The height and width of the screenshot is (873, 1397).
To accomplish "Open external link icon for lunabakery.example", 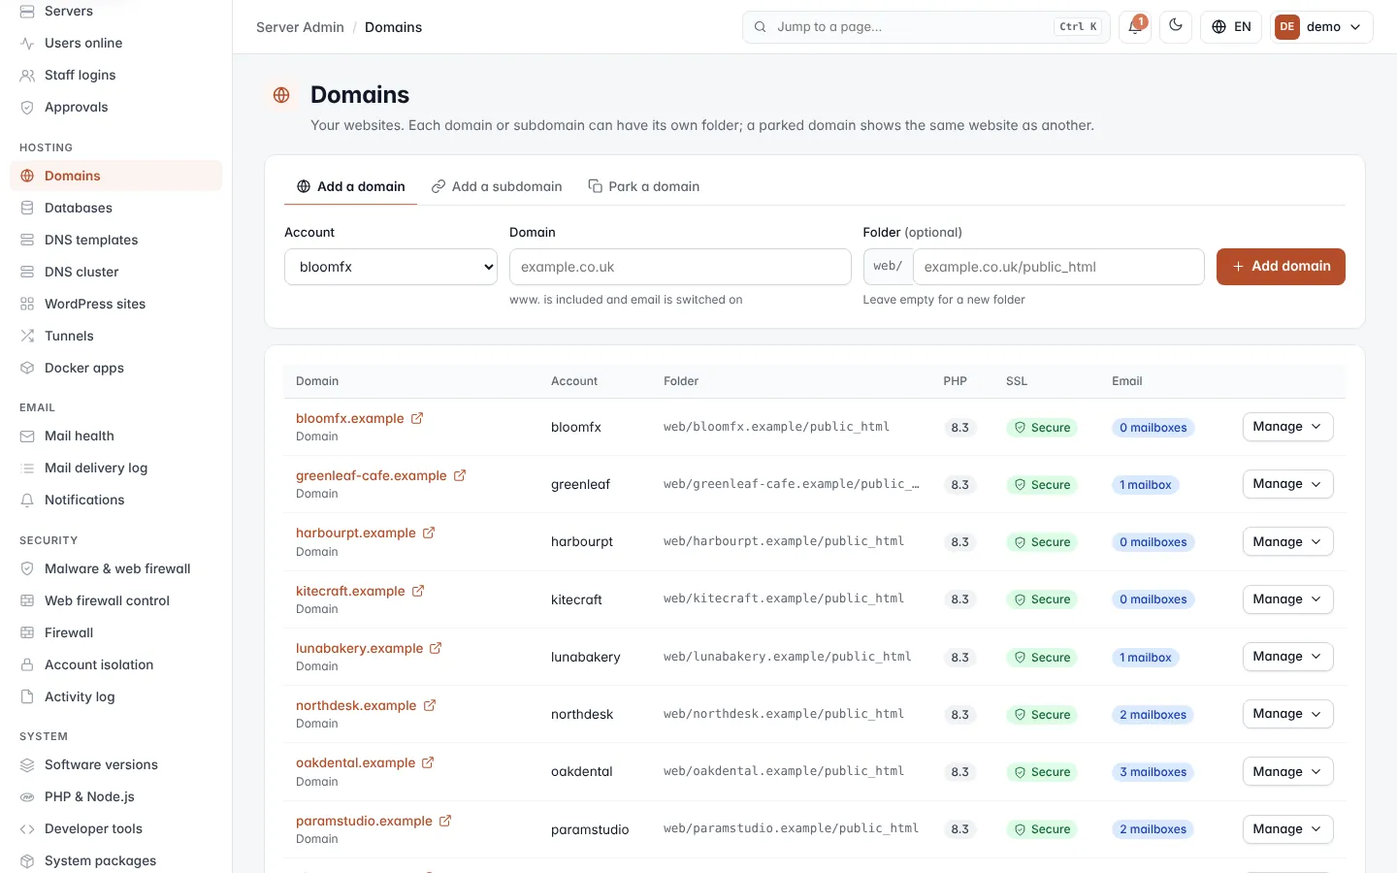I will [436, 648].
